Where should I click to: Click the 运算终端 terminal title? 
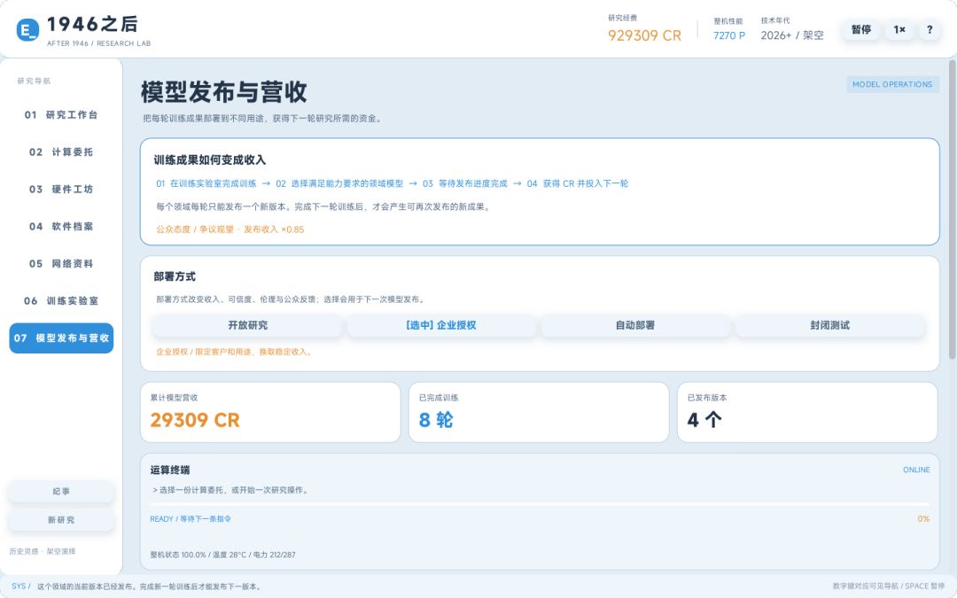point(169,470)
